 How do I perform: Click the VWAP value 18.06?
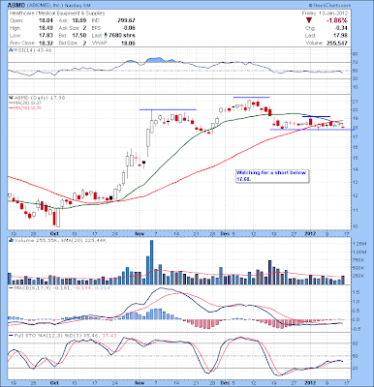(x=129, y=43)
